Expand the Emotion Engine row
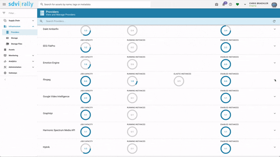 [275, 63]
